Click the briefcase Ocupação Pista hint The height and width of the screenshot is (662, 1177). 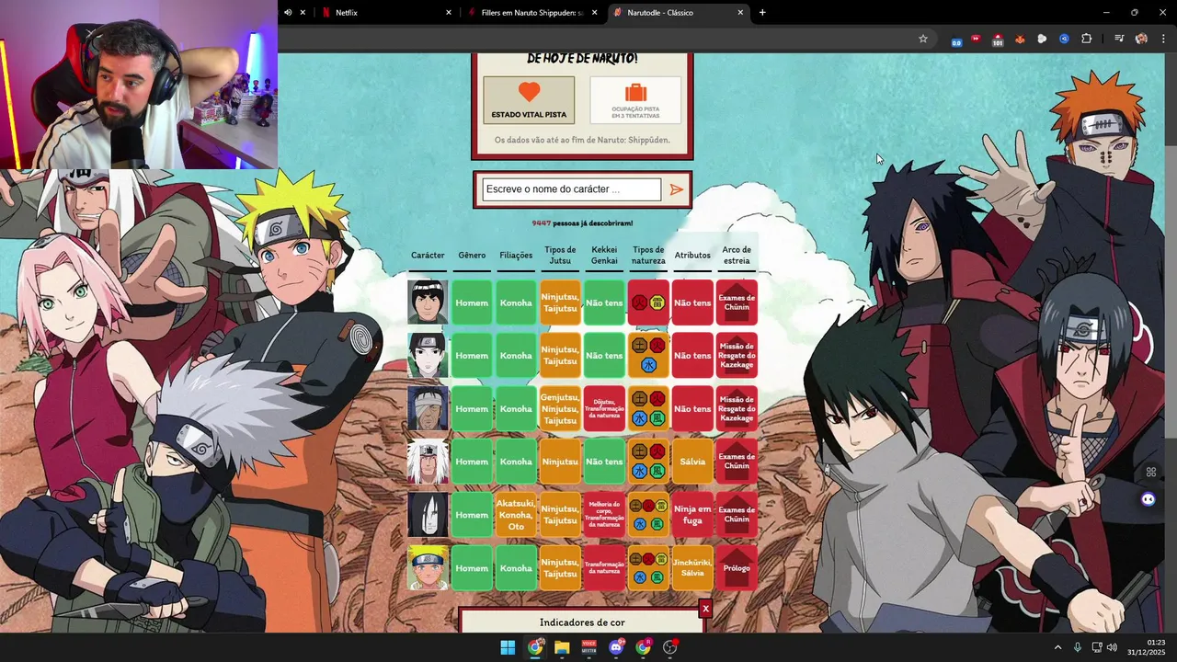click(x=635, y=100)
